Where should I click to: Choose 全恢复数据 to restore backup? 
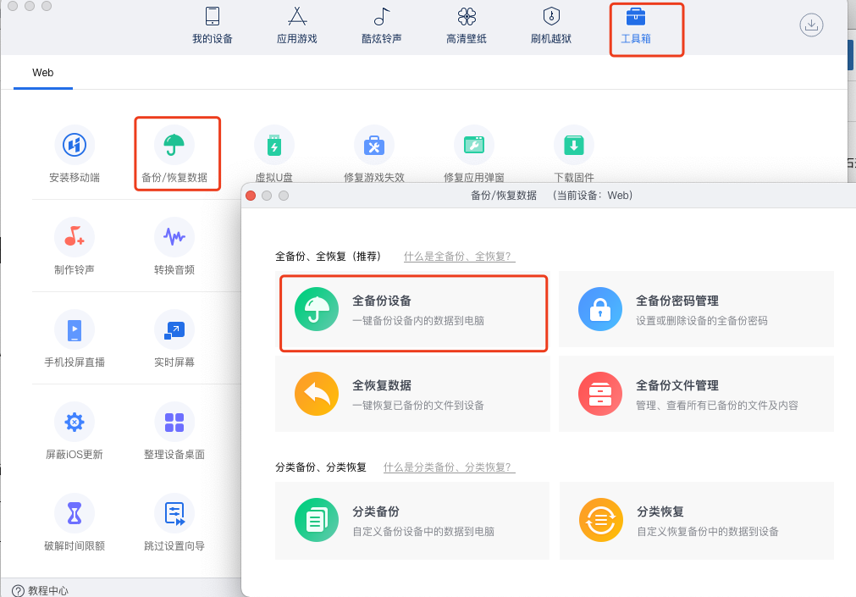[413, 395]
